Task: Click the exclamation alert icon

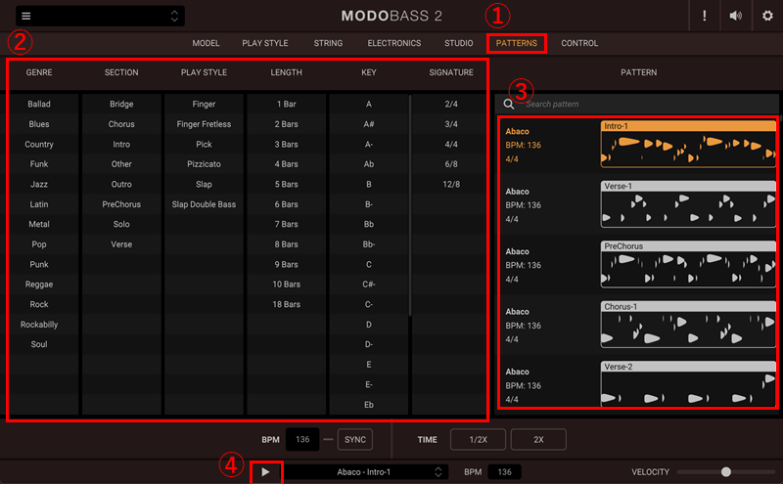Action: click(704, 16)
